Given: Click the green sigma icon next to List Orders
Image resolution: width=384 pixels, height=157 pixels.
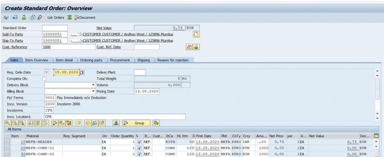Looking at the screenshot, I should coord(69,18).
